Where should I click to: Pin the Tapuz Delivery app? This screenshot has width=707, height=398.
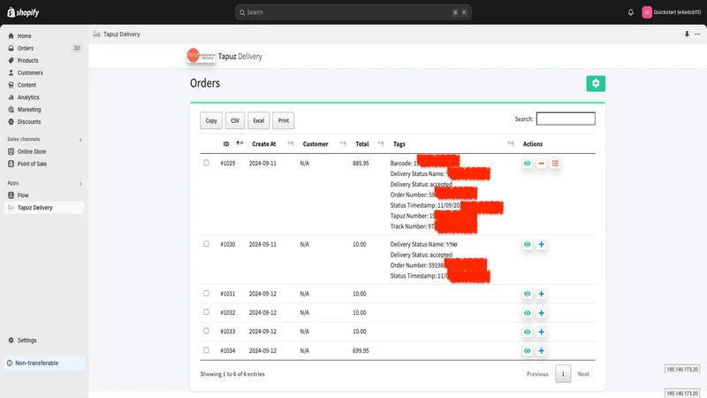click(x=687, y=34)
